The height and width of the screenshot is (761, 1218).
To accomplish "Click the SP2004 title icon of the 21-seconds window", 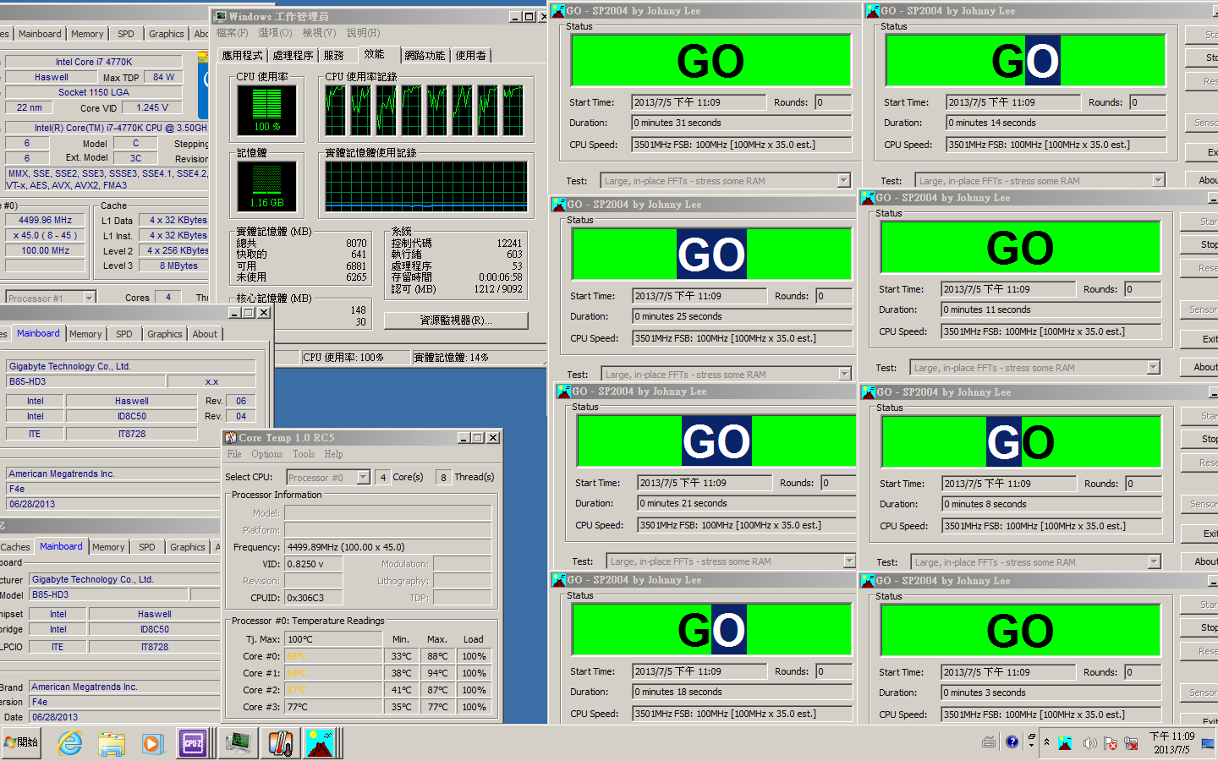I will coord(564,391).
